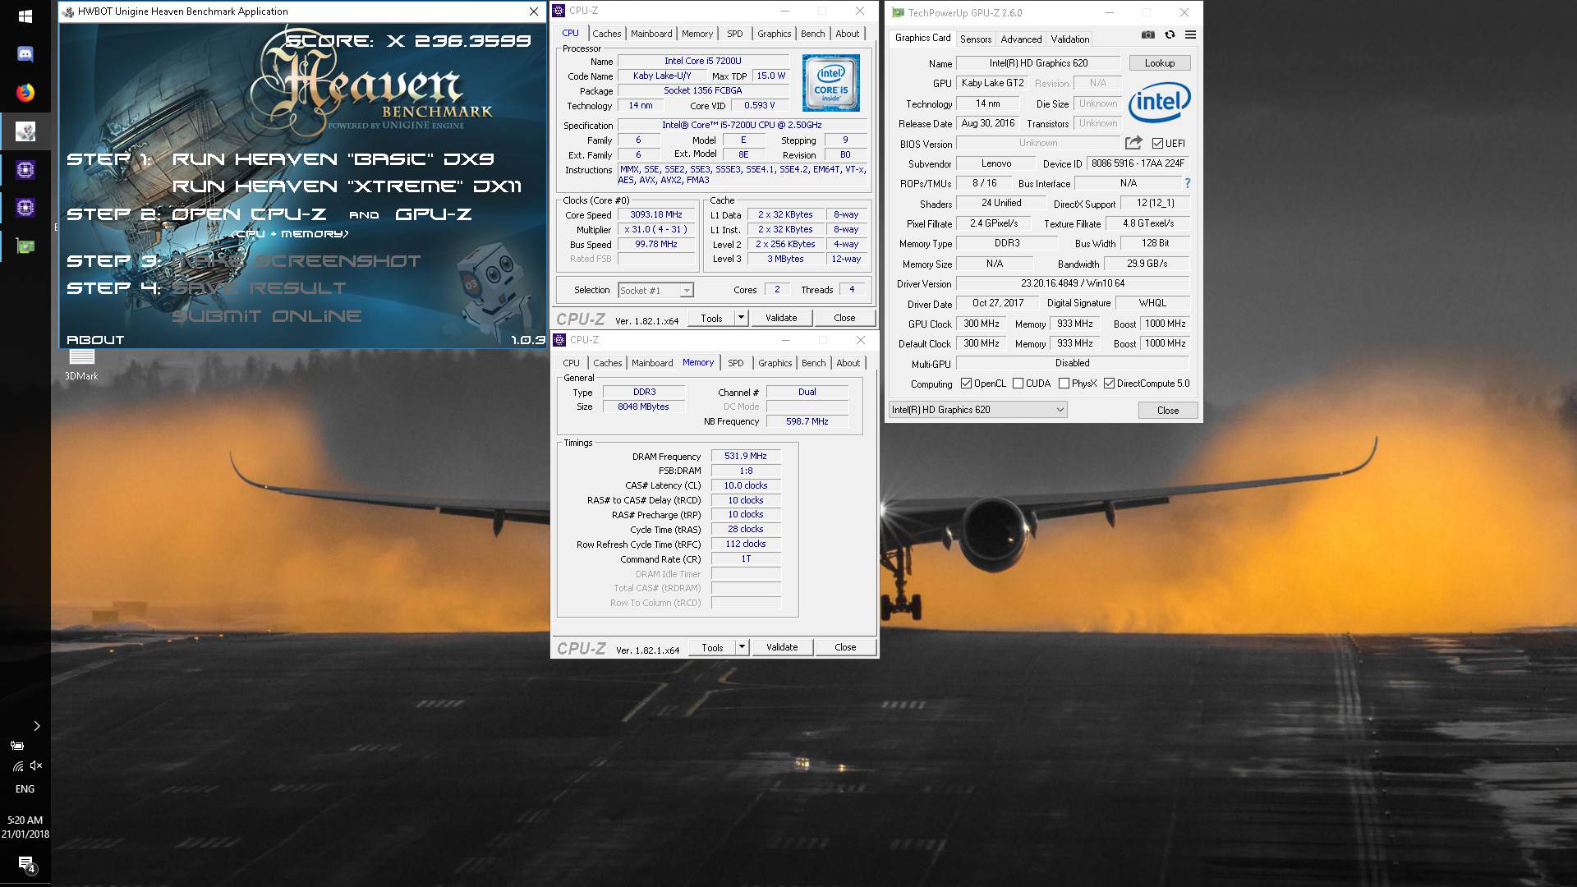The image size is (1577, 887).
Task: Toggle the OpenCL checkbox
Action: coord(966,384)
